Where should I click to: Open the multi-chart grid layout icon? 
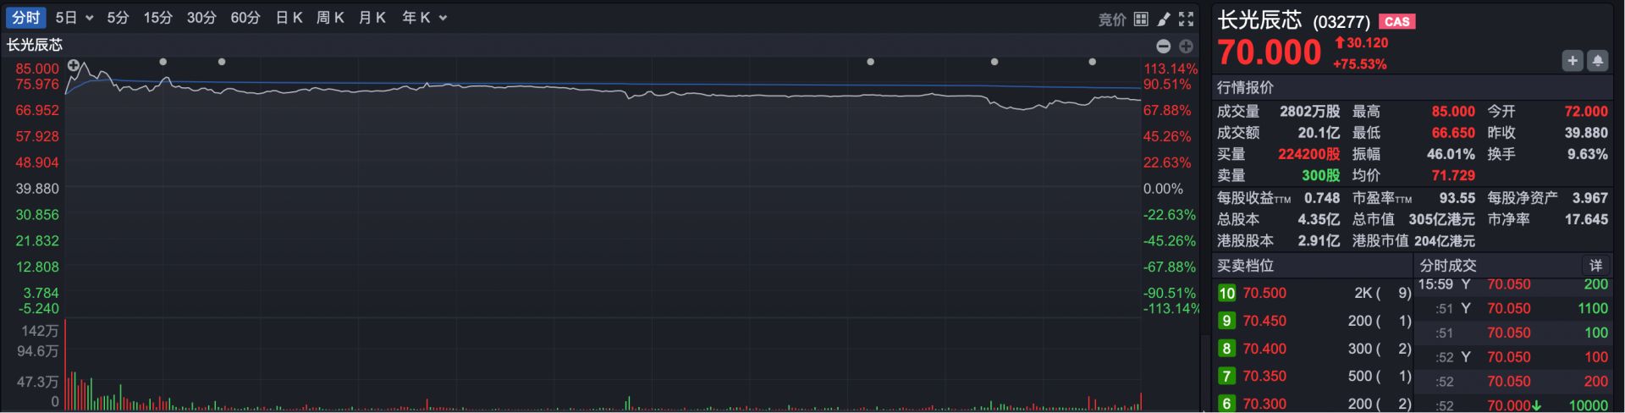click(x=1141, y=19)
